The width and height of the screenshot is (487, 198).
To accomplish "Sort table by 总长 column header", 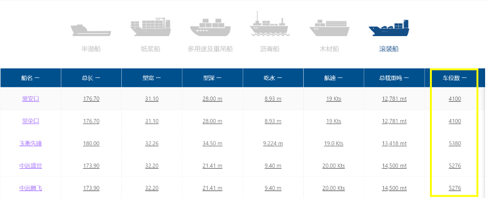I will point(91,78).
